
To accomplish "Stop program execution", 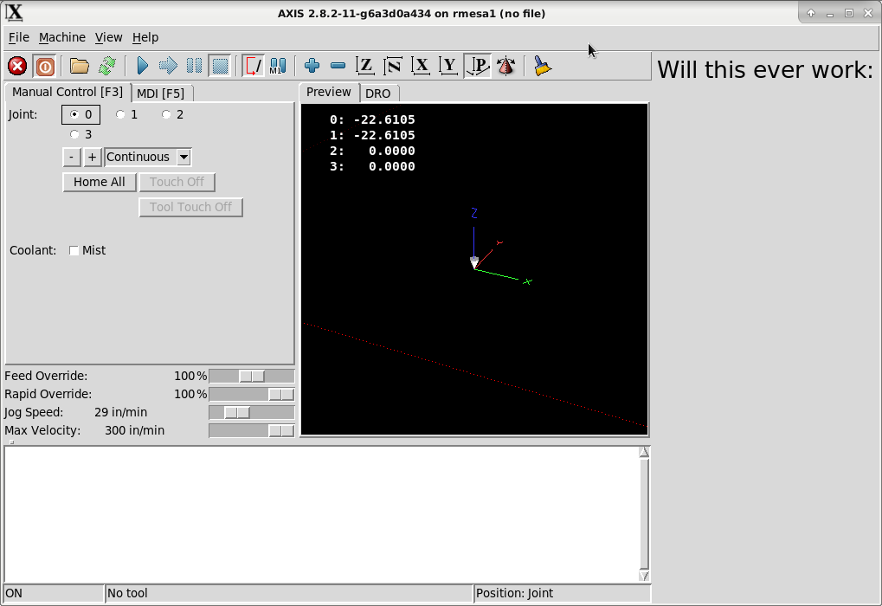I will tap(220, 67).
